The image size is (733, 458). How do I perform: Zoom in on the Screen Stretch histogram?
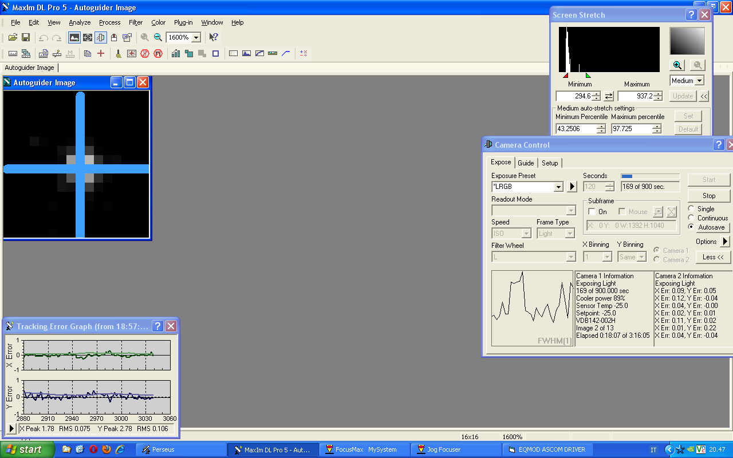click(x=677, y=65)
